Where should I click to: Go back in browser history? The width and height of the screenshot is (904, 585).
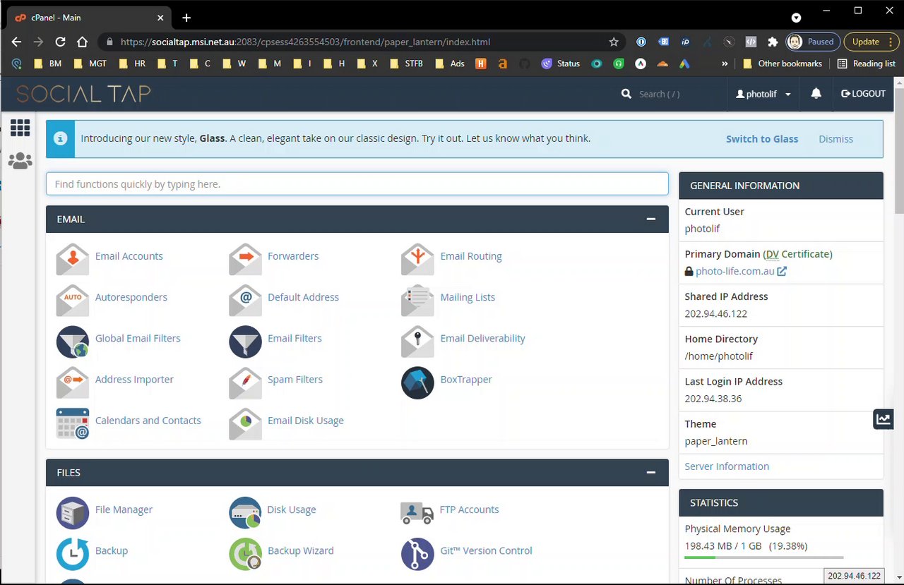pos(16,42)
